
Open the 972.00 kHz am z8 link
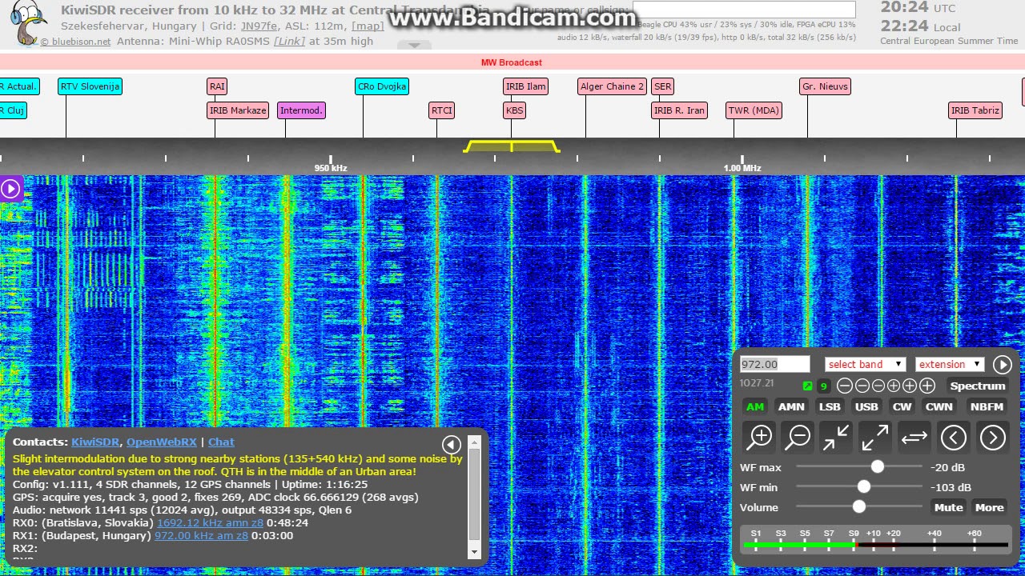tap(201, 535)
